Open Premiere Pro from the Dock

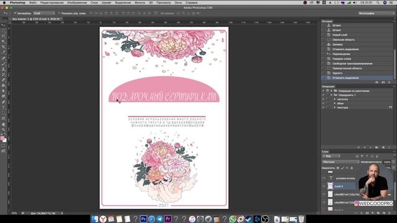pyautogui.click(x=167, y=219)
